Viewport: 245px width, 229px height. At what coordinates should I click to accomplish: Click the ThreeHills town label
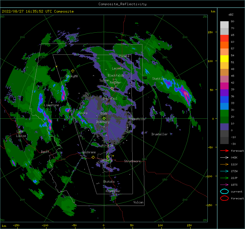[137, 119]
